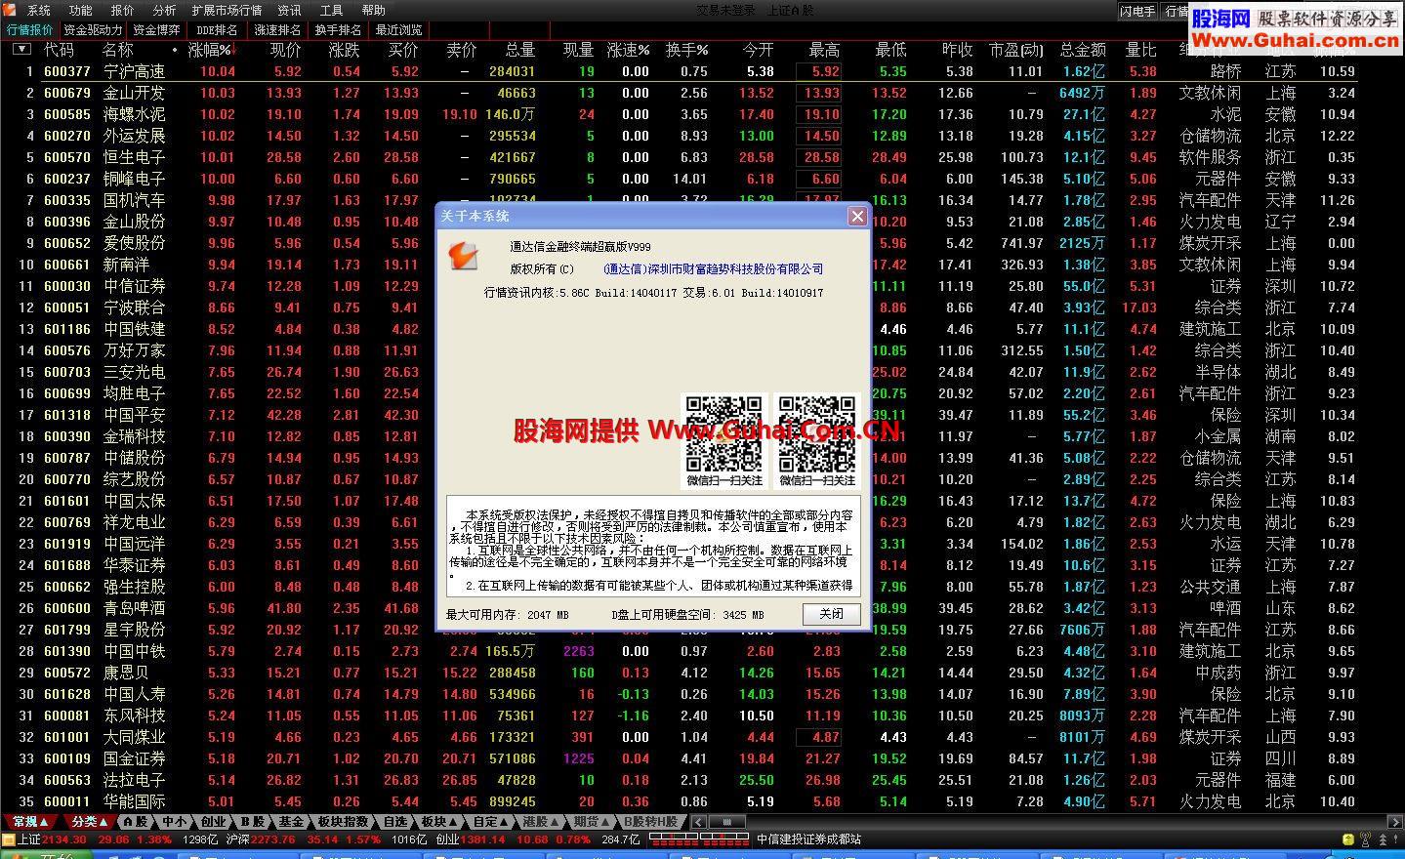Viewport: 1405px width, 859px height.
Task: Select the 行情报价 tab
Action: click(x=29, y=30)
